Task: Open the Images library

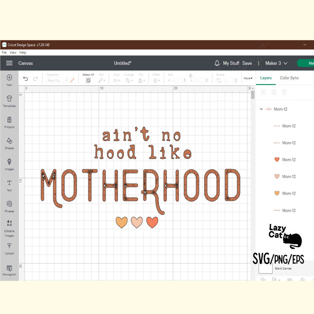Action: [9, 164]
